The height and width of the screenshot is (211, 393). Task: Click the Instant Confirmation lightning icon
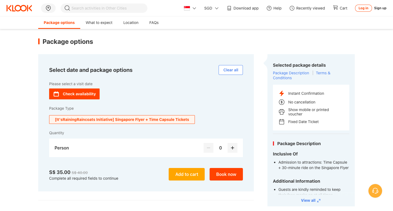(282, 93)
